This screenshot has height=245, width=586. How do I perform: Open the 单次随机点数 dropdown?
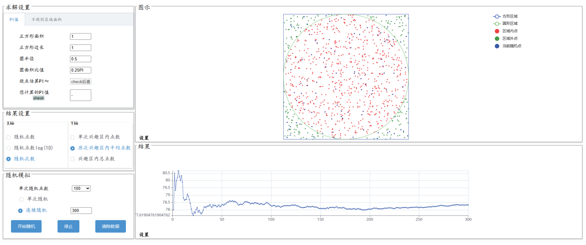pyautogui.click(x=81, y=189)
